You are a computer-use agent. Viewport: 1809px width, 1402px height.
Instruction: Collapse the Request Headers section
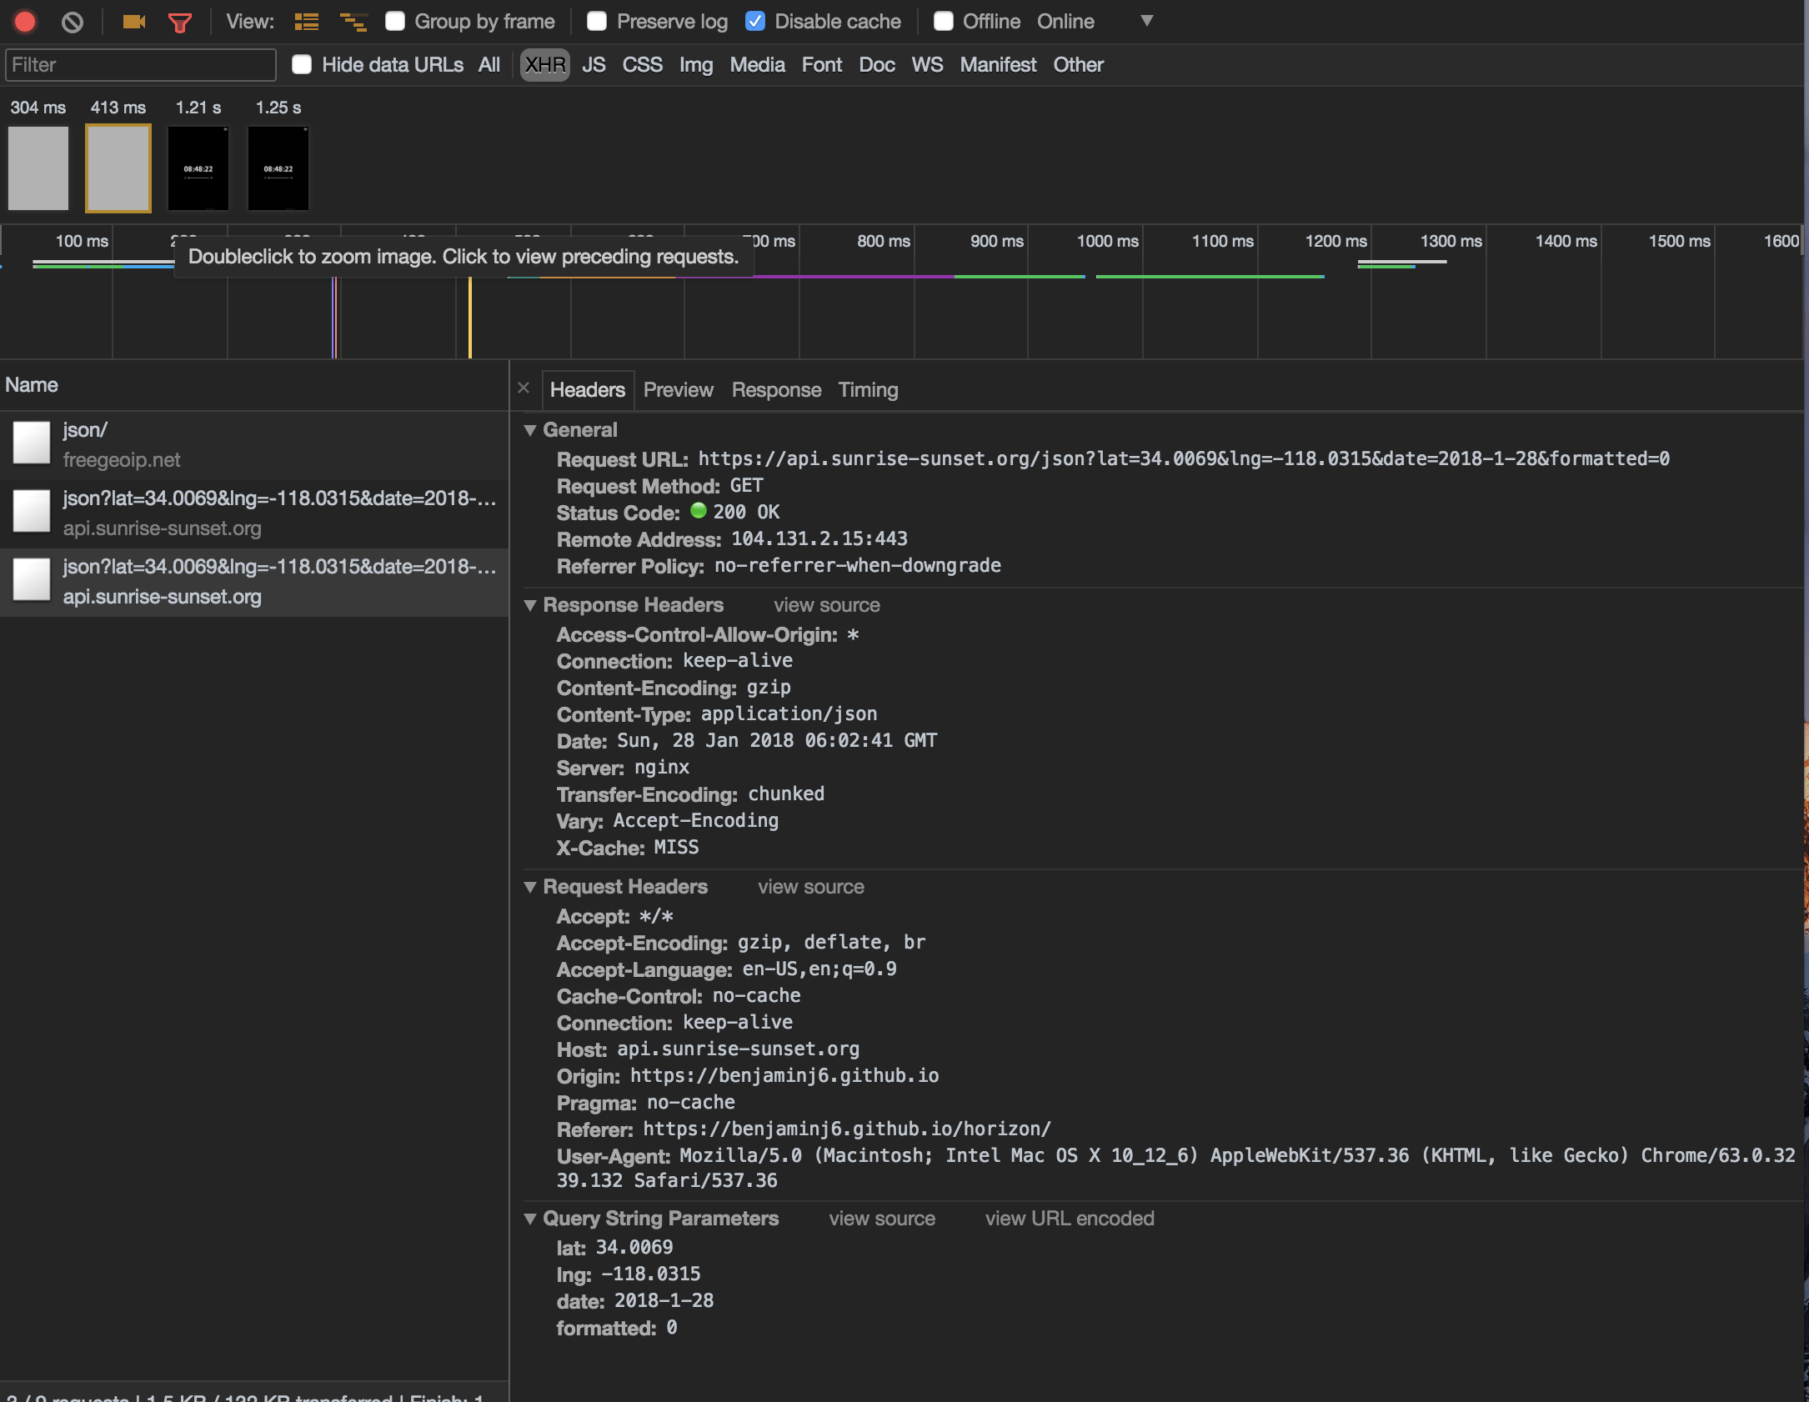click(x=530, y=887)
